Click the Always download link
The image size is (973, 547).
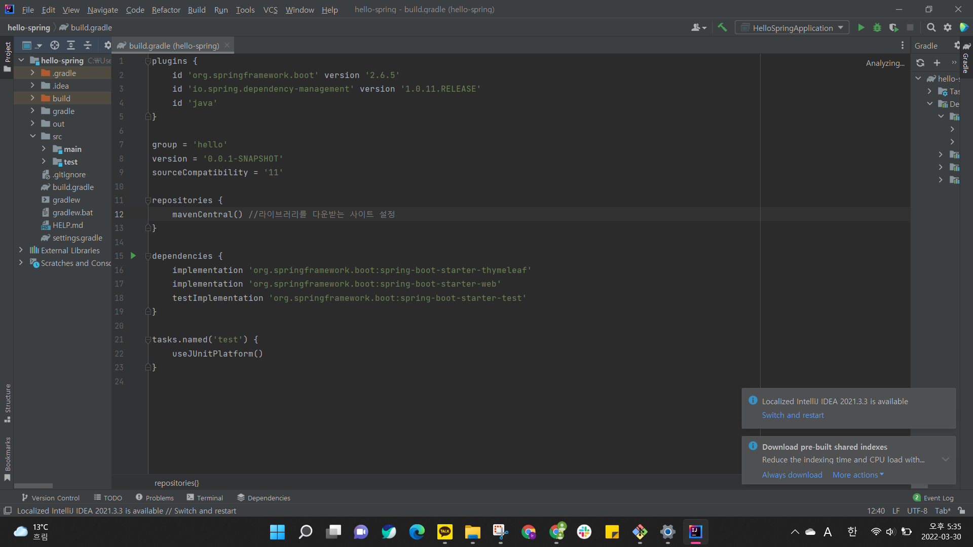click(792, 475)
